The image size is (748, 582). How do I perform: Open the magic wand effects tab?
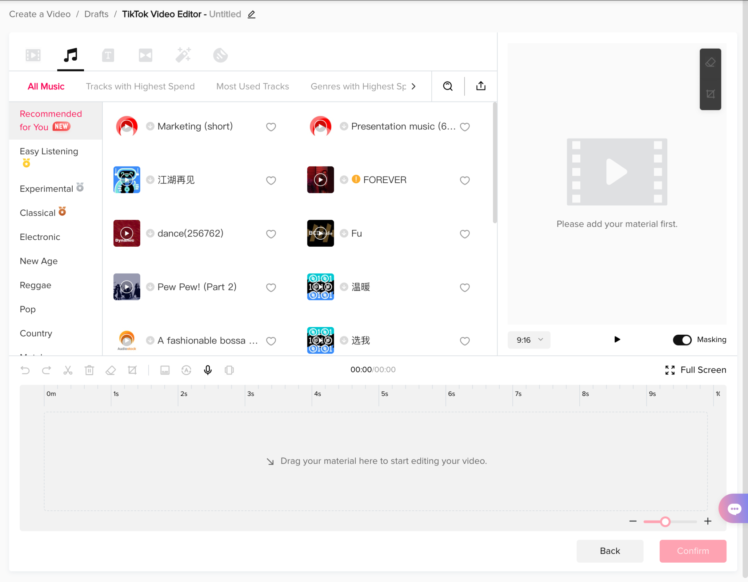(183, 55)
